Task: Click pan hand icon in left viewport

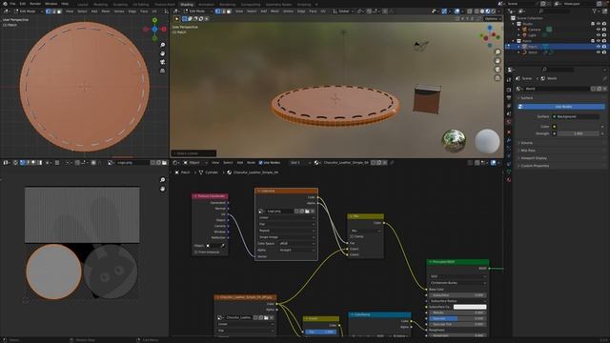Action: coord(163,53)
